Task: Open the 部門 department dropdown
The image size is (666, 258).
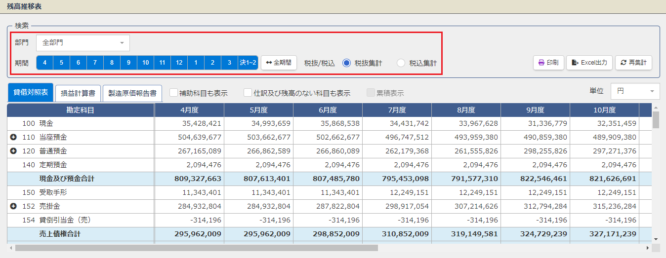Action: coord(83,43)
